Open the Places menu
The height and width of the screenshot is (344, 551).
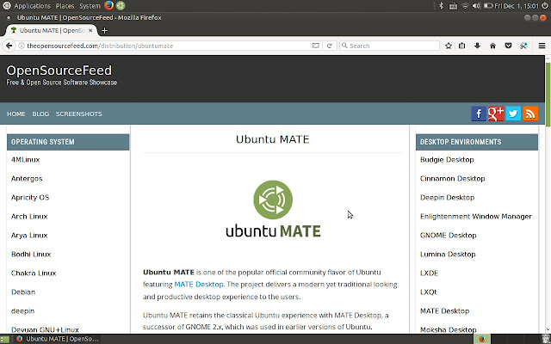tap(65, 6)
